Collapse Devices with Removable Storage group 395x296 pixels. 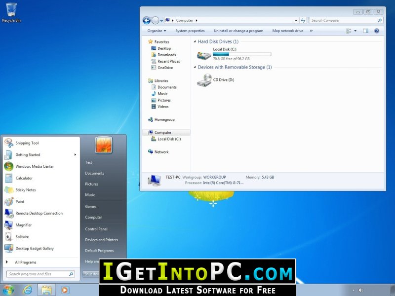(x=195, y=67)
